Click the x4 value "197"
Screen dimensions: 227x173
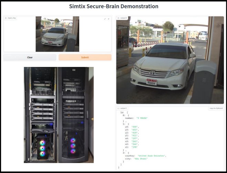(135, 138)
